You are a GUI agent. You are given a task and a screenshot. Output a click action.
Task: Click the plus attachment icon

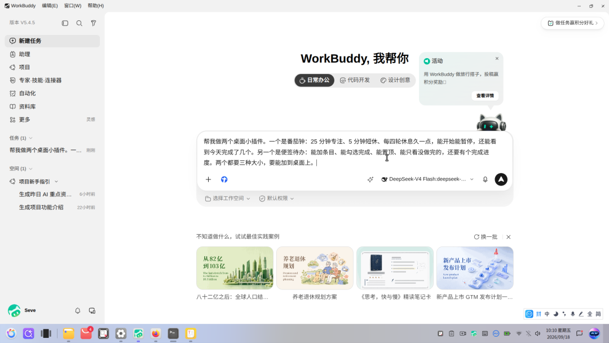208,179
